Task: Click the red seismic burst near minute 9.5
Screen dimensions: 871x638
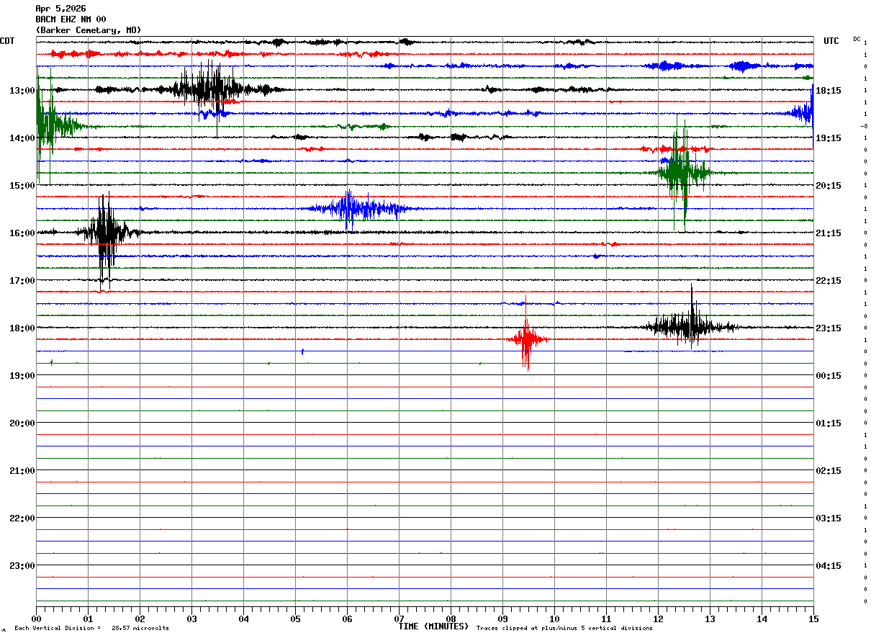Action: 526,338
